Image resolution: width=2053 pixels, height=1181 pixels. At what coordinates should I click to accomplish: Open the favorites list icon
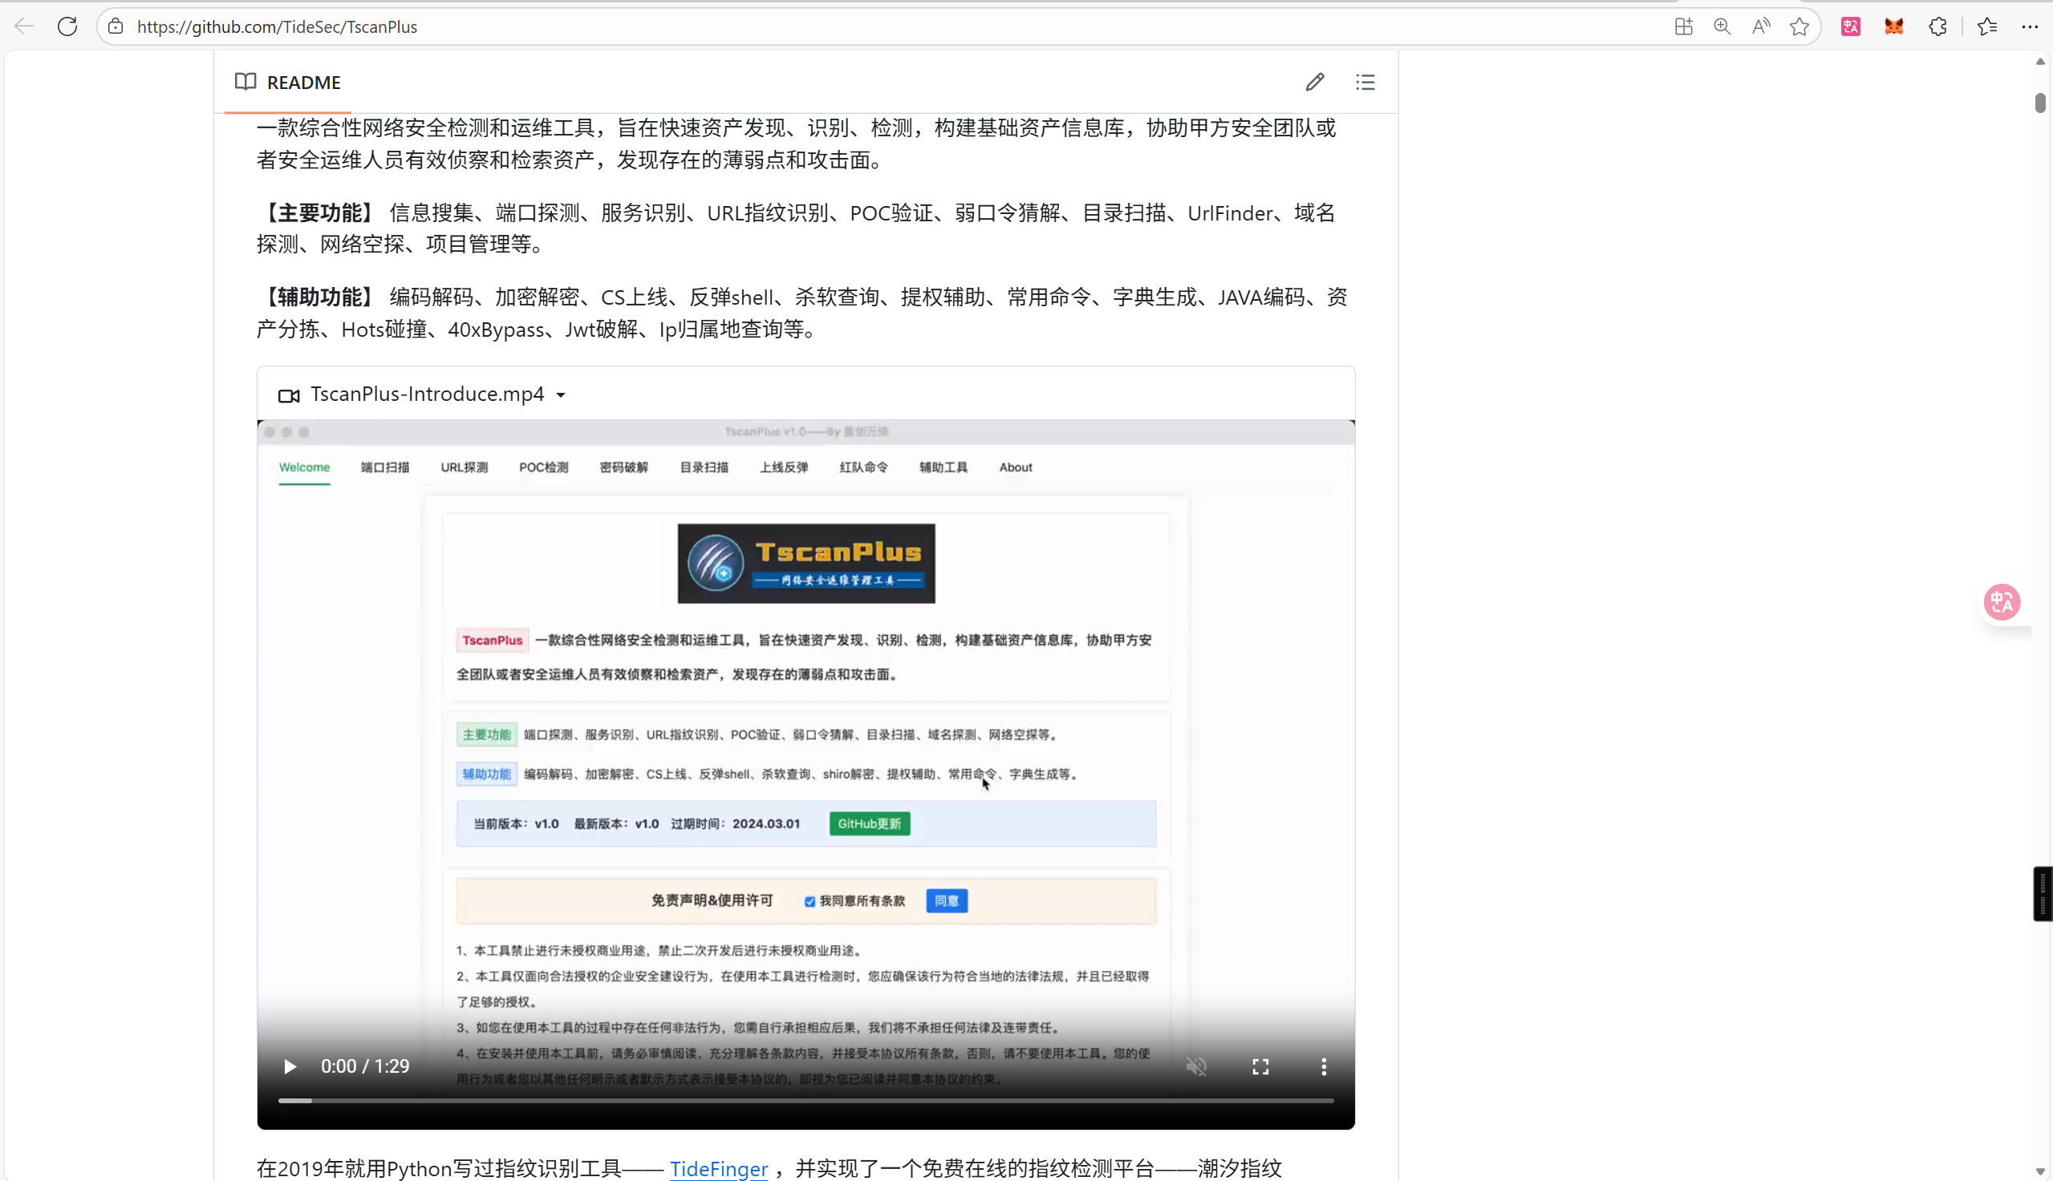tap(1987, 26)
